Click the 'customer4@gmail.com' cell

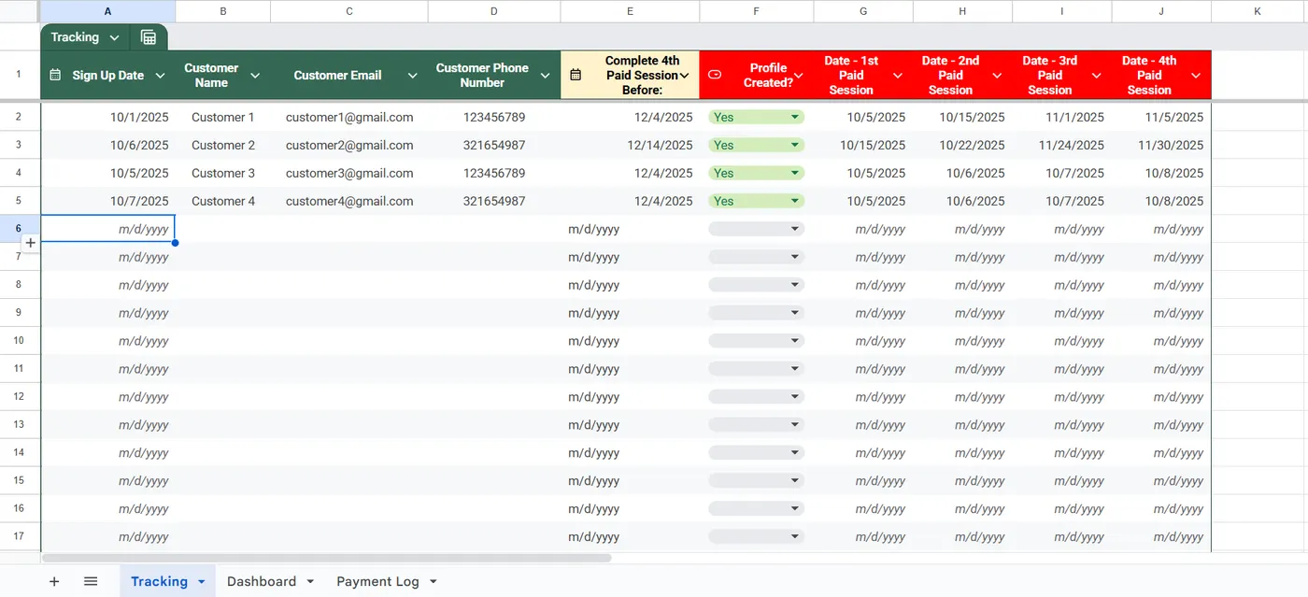(x=349, y=201)
